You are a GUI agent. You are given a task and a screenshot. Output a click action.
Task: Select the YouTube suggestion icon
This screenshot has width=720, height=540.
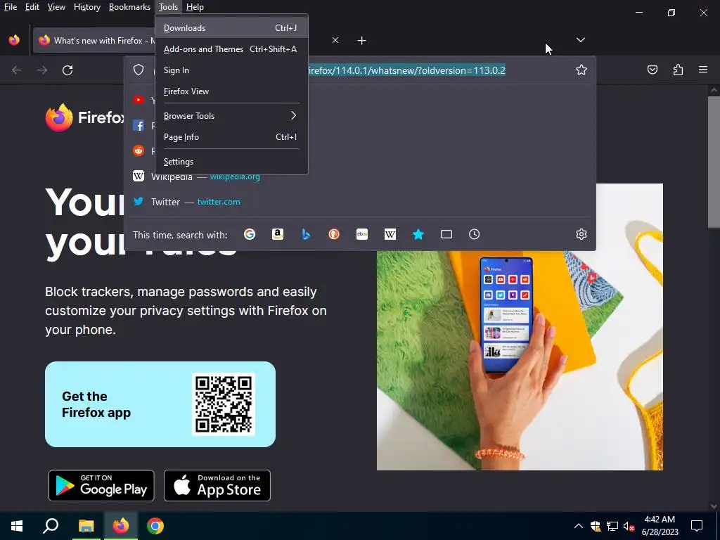[139, 100]
